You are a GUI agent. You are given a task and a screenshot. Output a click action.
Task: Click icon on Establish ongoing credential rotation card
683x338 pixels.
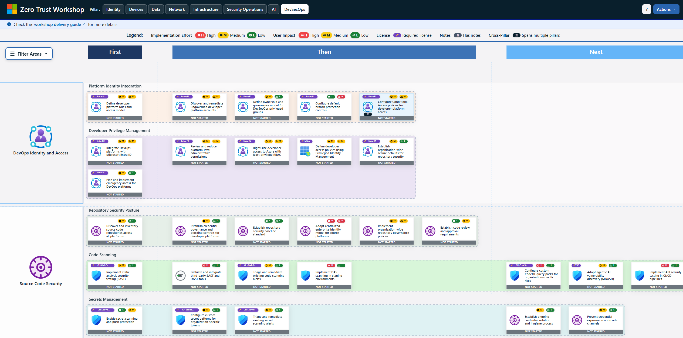tap(515, 320)
